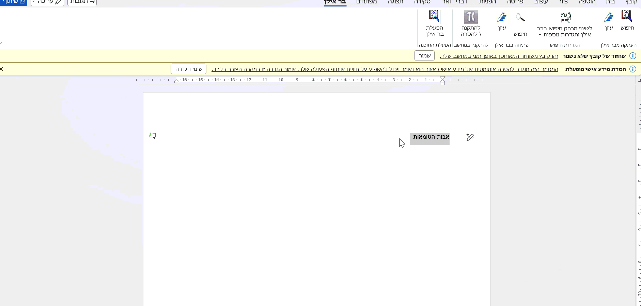Click the Copilot pen icon beside the selected text

click(x=470, y=137)
